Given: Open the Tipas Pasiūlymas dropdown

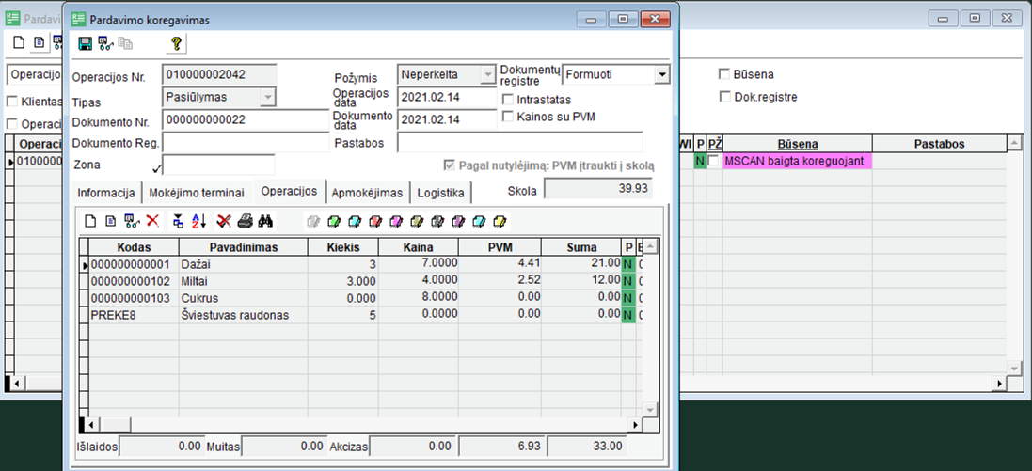Looking at the screenshot, I should [x=268, y=98].
